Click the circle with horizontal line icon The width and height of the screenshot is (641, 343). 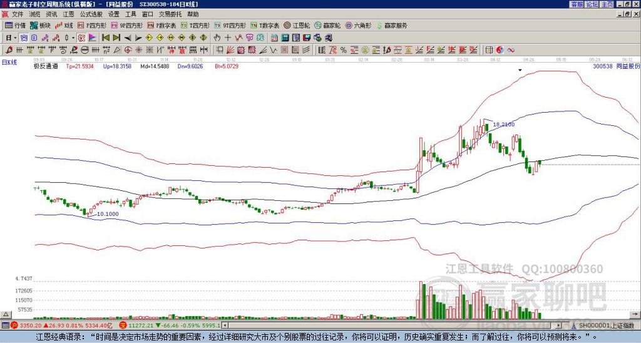[x=85, y=50]
